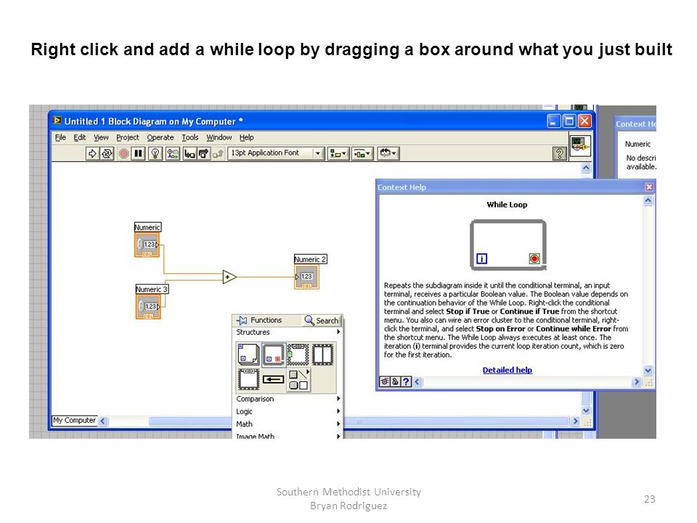This screenshot has width=697, height=523.
Task: Click the Functions palette pin icon
Action: [242, 320]
